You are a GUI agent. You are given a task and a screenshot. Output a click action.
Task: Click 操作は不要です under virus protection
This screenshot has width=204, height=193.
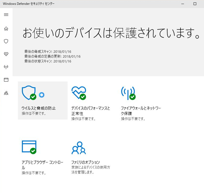pyautogui.click(x=34, y=113)
